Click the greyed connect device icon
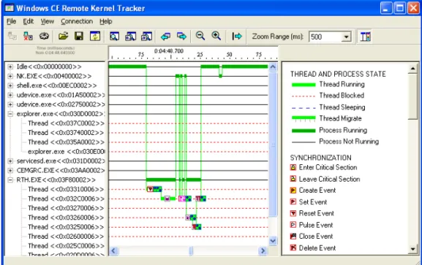The width and height of the screenshot is (422, 265). [x=12, y=36]
